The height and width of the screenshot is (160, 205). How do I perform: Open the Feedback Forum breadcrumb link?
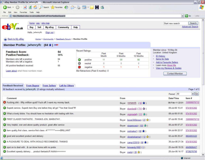tap(63, 39)
